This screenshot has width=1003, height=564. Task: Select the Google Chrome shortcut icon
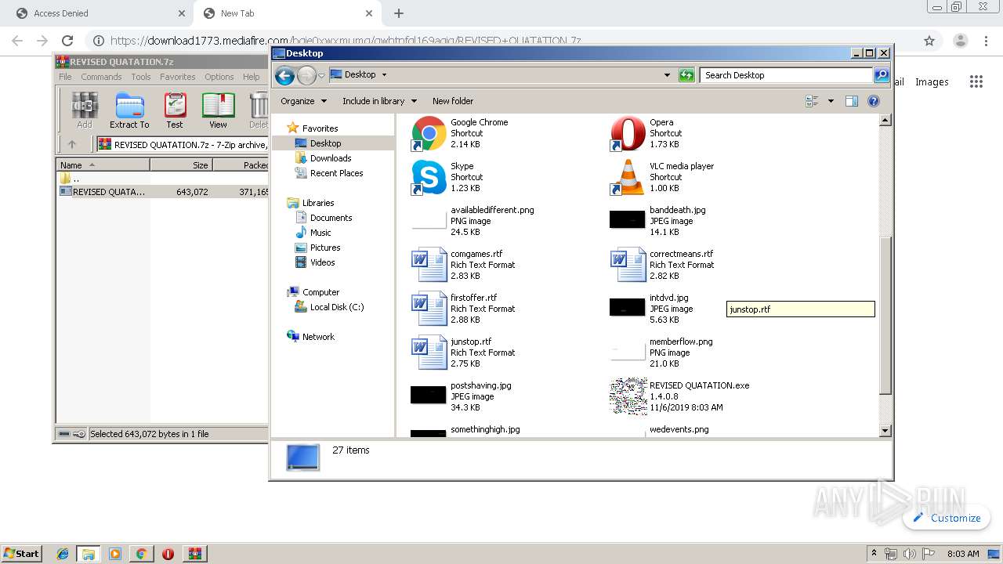[x=429, y=133]
